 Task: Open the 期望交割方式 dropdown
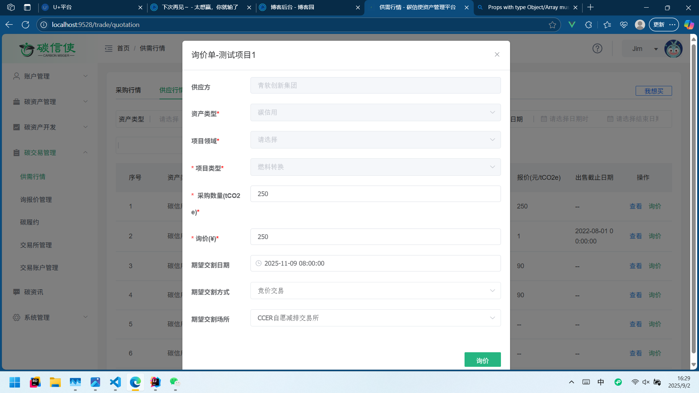(375, 291)
